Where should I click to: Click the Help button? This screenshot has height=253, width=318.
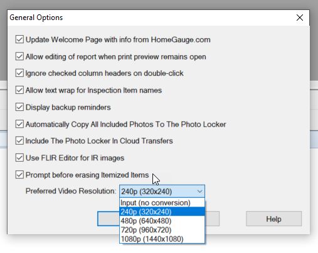(x=273, y=219)
